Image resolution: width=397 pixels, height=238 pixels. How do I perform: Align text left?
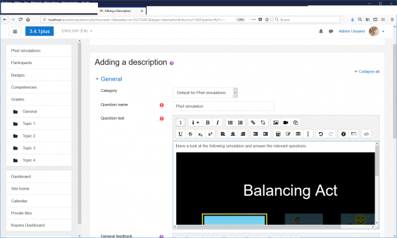point(223,134)
